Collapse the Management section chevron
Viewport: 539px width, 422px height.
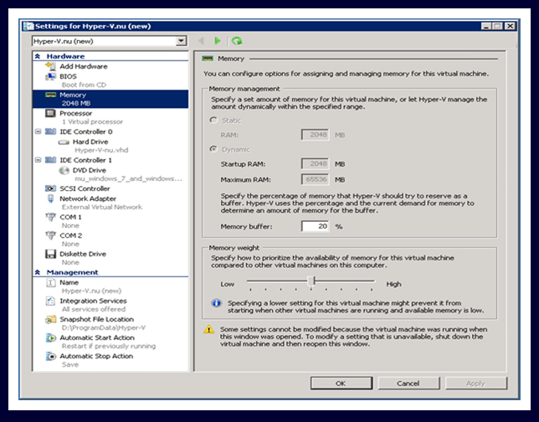[38, 272]
